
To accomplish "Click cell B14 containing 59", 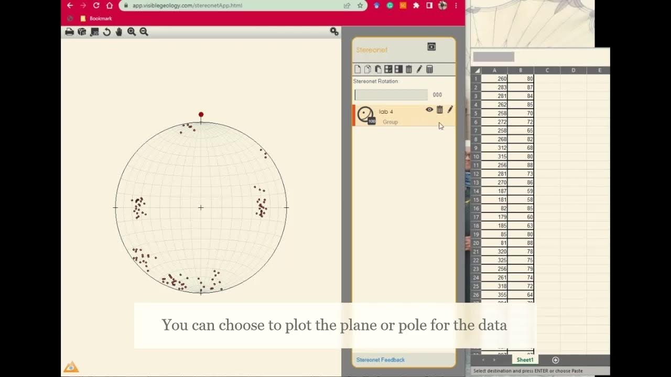I will (x=521, y=191).
